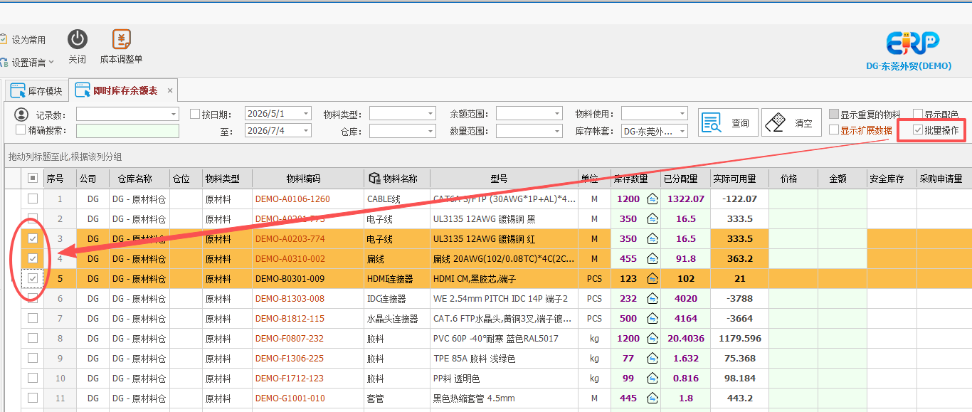Open 设置语言 language settings
This screenshot has height=412, width=972.
click(28, 63)
